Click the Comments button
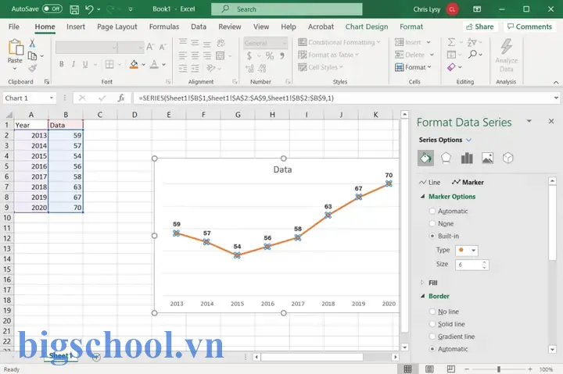The image size is (563, 374). (529, 27)
